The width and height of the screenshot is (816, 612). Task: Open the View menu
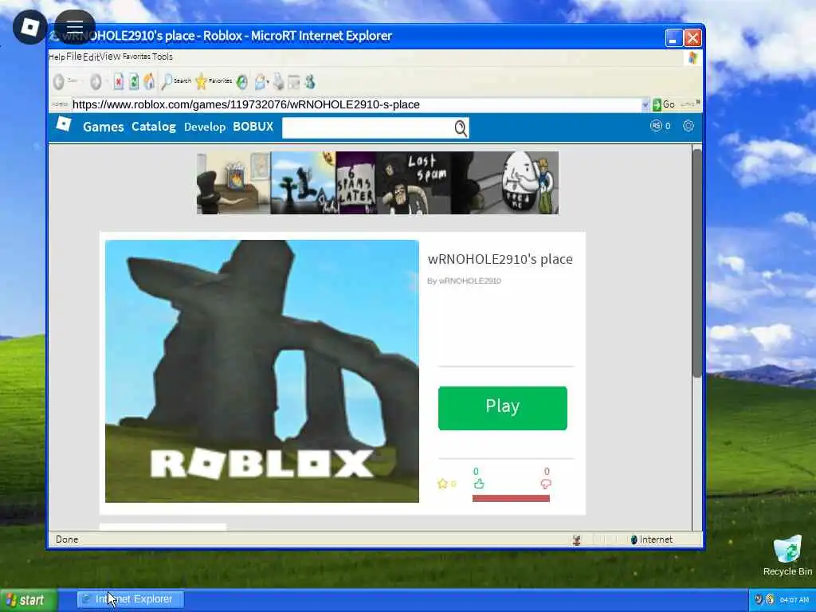pyautogui.click(x=110, y=57)
